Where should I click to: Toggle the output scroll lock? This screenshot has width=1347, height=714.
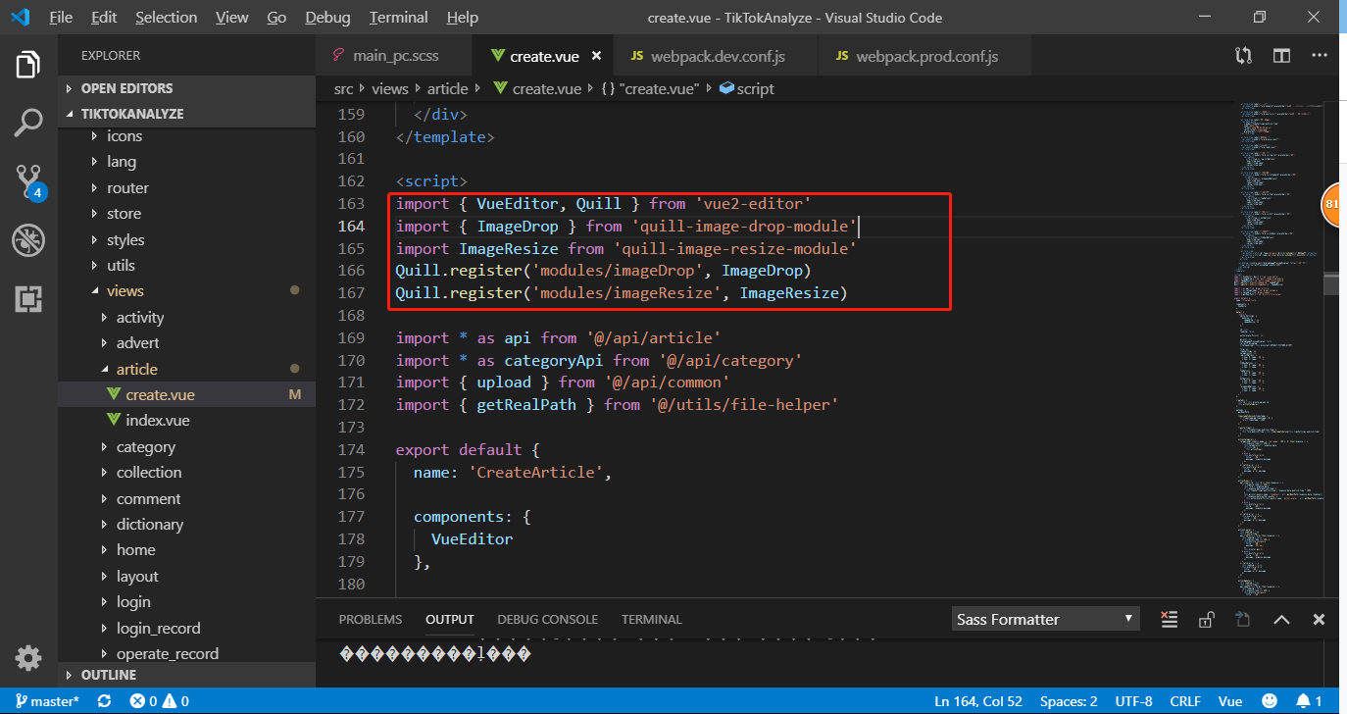[1206, 619]
